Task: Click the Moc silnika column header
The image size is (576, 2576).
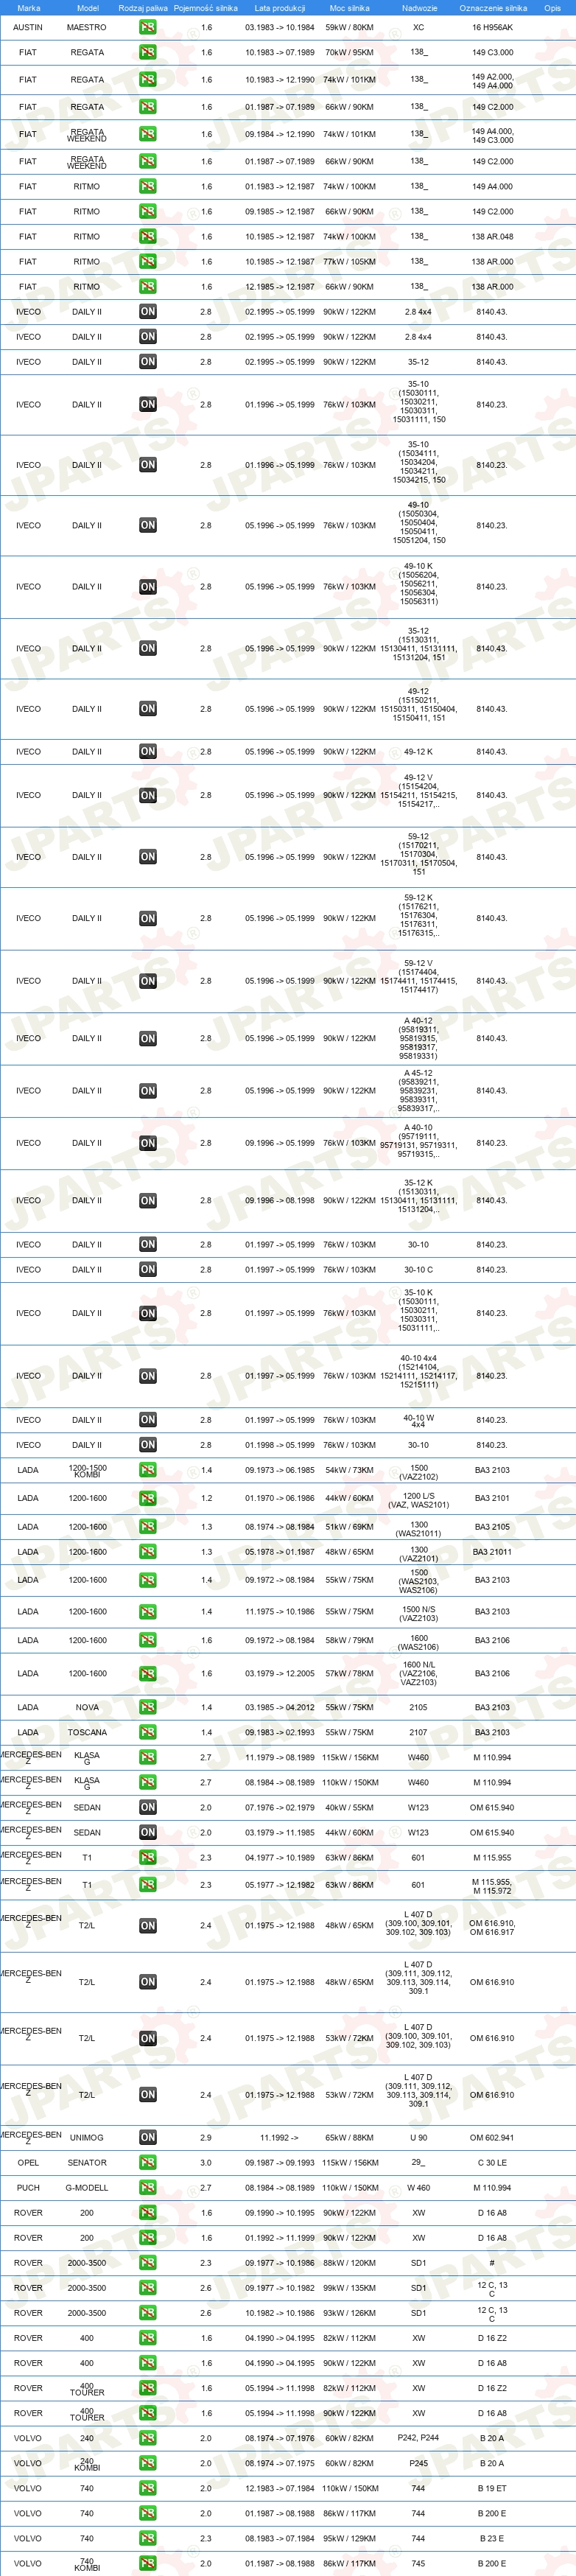Action: tap(350, 8)
